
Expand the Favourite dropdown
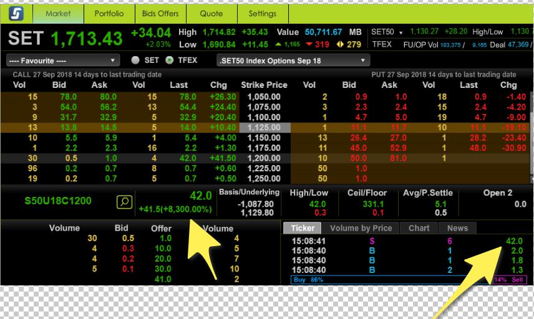(63, 60)
